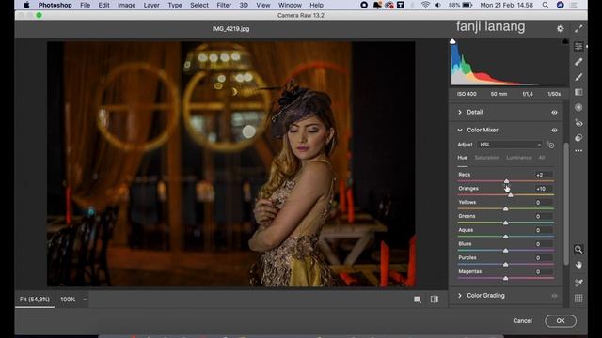Select the Red Eye removal tool
The image size is (602, 338).
pos(578,123)
